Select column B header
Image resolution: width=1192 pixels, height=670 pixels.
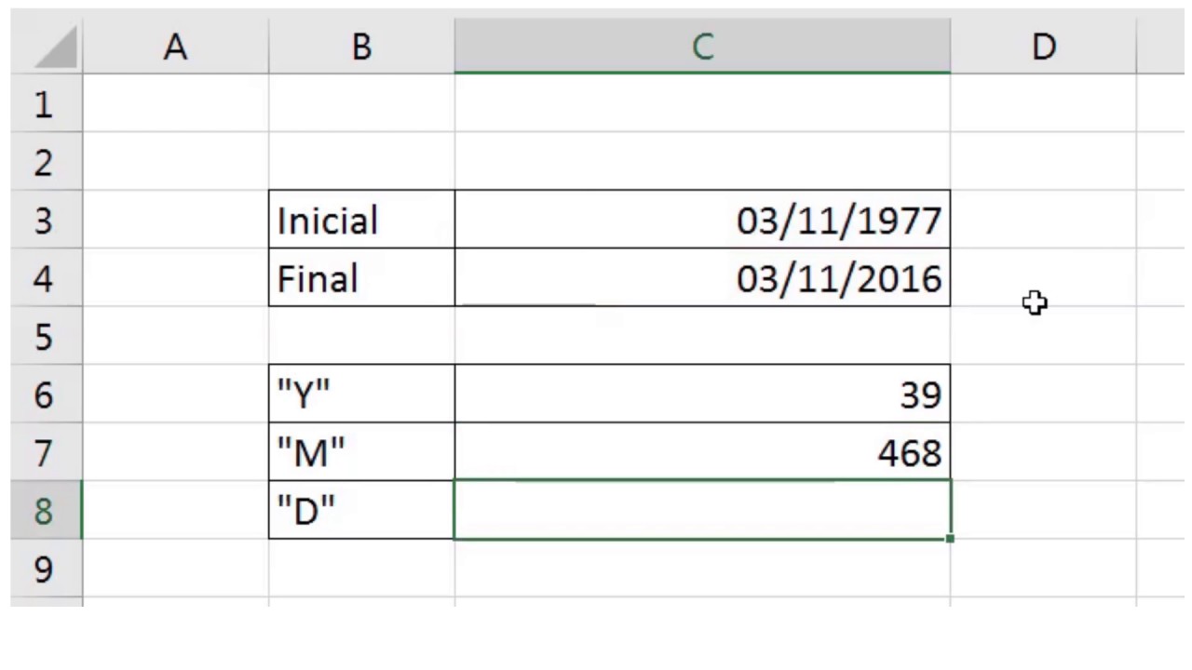pos(361,47)
